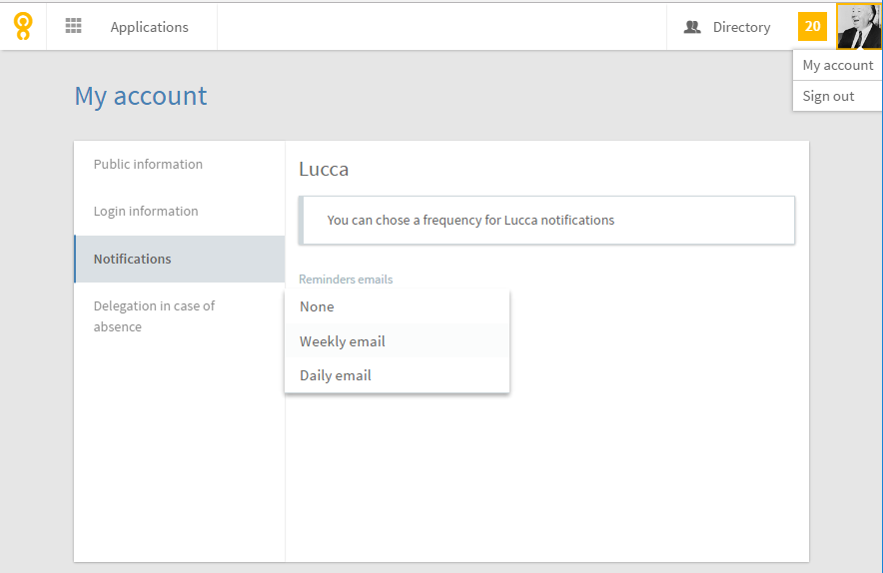Open Delegation in case of absence
This screenshot has width=883, height=573.
pyautogui.click(x=179, y=316)
